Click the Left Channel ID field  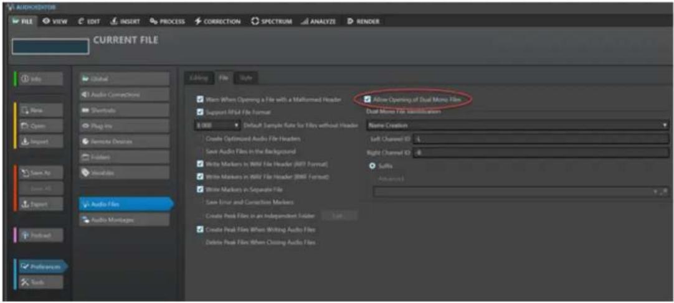541,139
